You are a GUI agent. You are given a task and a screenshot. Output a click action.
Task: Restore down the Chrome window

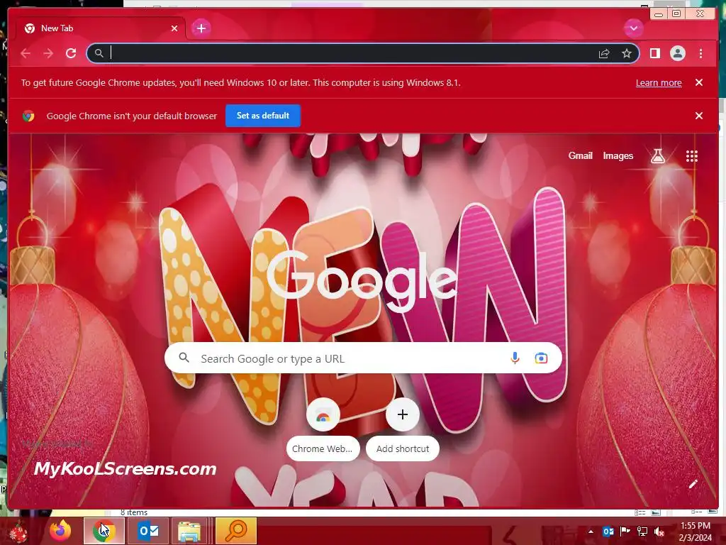click(676, 14)
